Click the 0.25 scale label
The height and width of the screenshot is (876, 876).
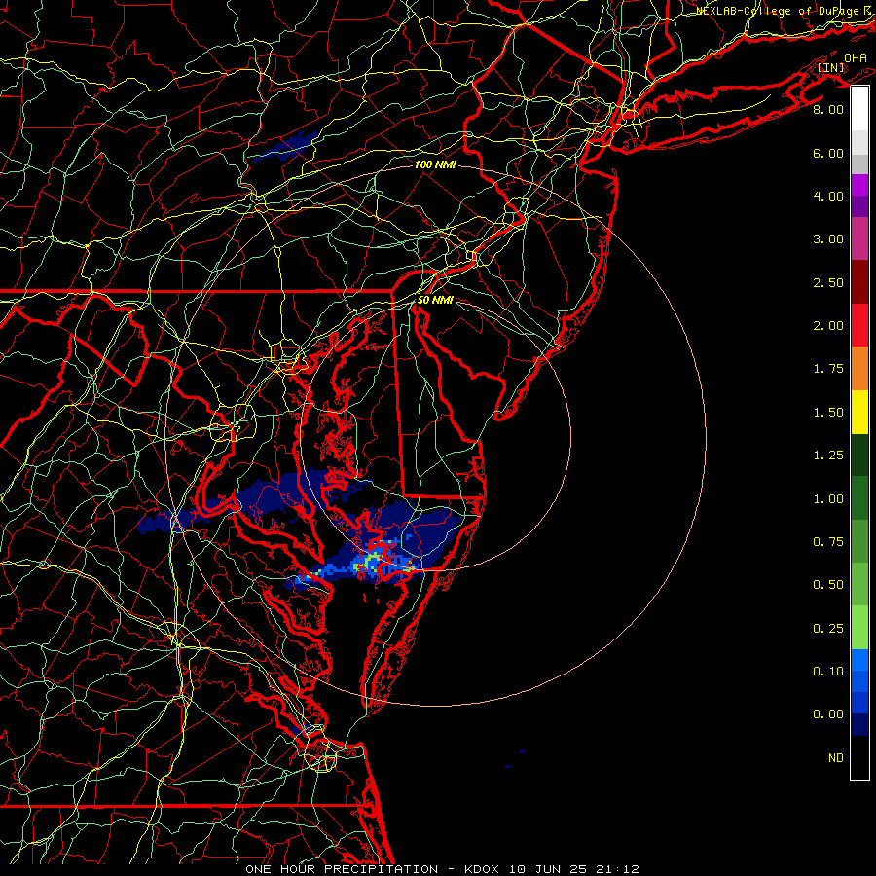828,629
